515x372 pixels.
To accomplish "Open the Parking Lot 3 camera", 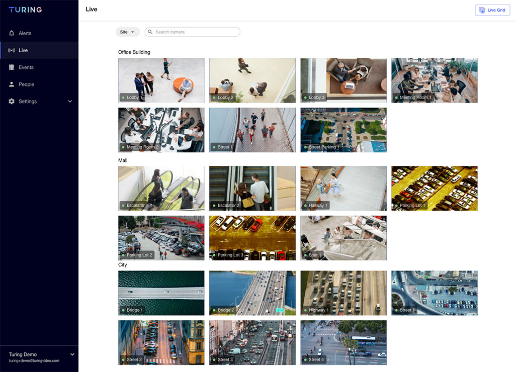I will pyautogui.click(x=252, y=238).
